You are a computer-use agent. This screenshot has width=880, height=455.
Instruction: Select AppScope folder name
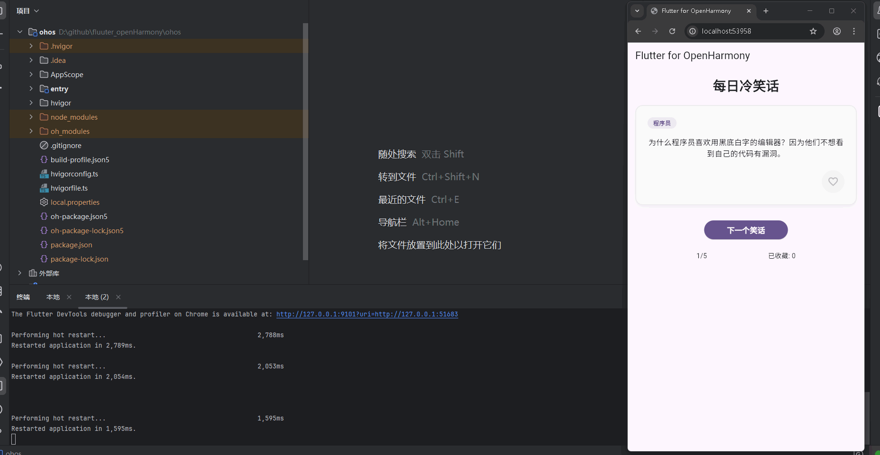click(x=67, y=74)
